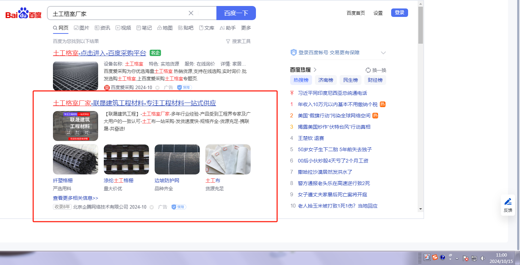Click the shield icon beside 登录百度帐号
This screenshot has height=265, width=520.
pos(294,53)
